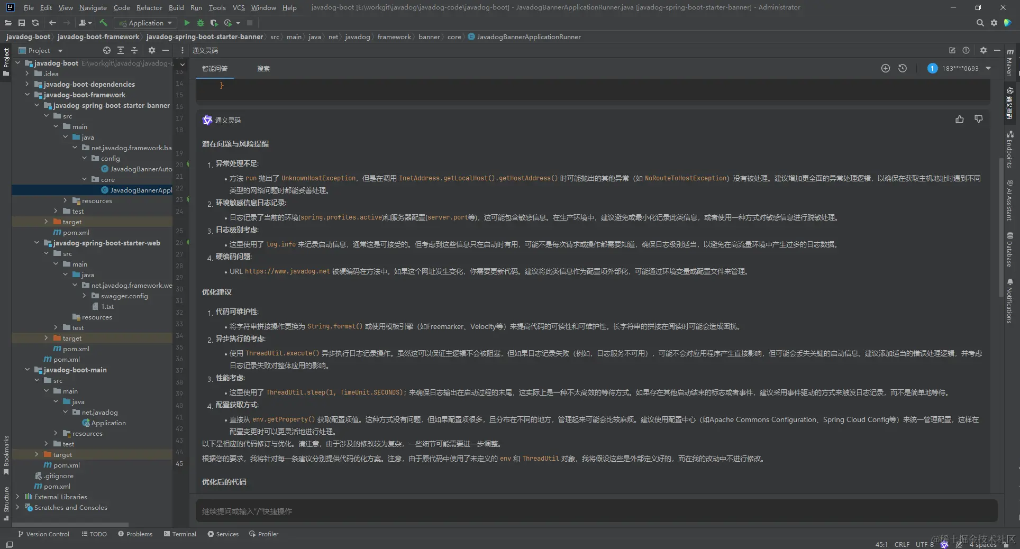Hide the Project panel with the minus icon
Screen dimensions: 1020x549
(166, 50)
